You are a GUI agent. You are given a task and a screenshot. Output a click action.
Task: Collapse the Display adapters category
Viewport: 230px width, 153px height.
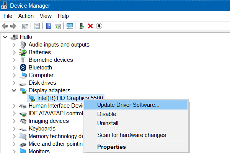point(14,90)
